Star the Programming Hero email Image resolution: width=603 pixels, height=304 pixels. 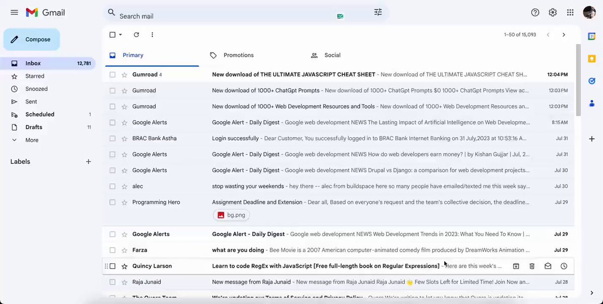(x=124, y=202)
